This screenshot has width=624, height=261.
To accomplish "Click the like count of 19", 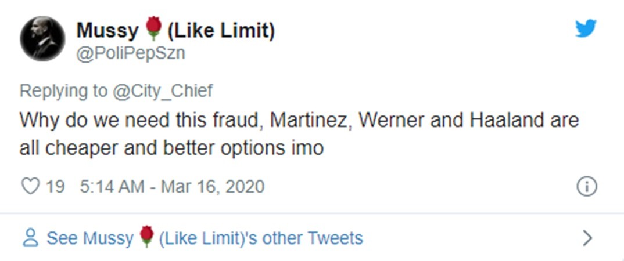I will click(x=55, y=187).
